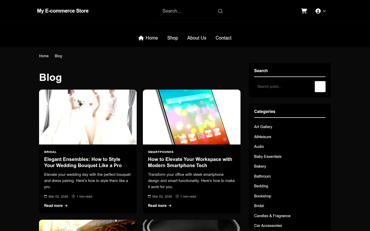This screenshot has height=231, width=370.
Task: Select the BRIDAL category tag on post
Action: pyautogui.click(x=50, y=152)
